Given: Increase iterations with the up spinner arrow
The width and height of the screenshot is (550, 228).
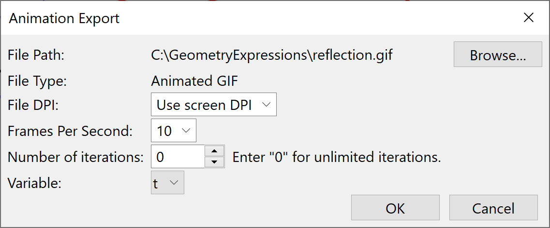Looking at the screenshot, I should coord(215,151).
